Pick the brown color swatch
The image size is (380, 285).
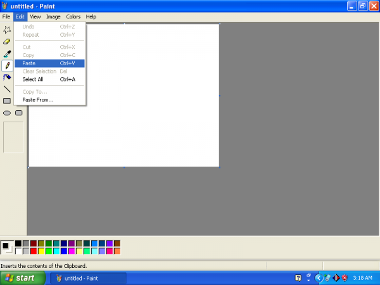point(117,243)
